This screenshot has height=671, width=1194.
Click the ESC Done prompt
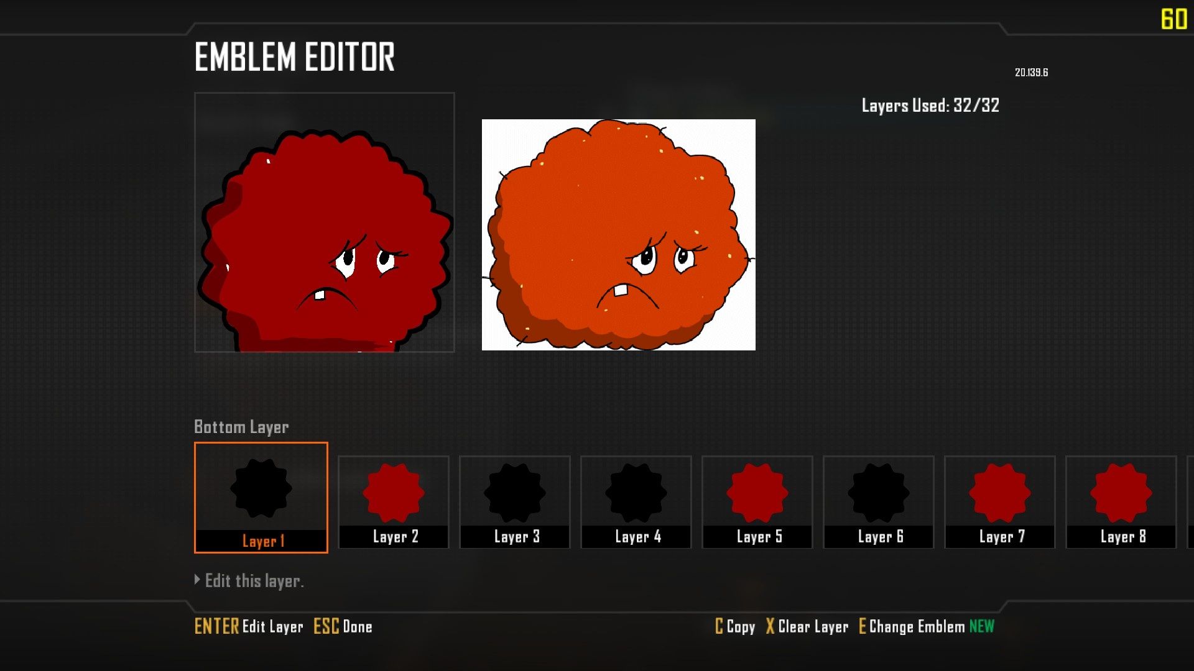[343, 626]
